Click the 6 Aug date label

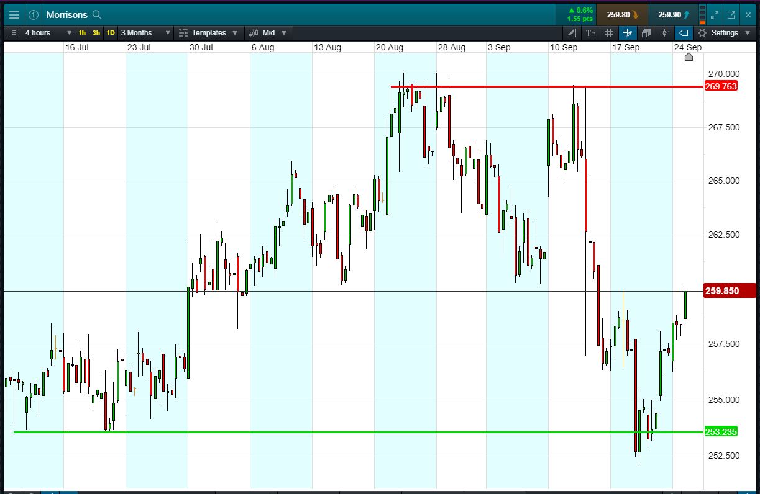coord(263,47)
